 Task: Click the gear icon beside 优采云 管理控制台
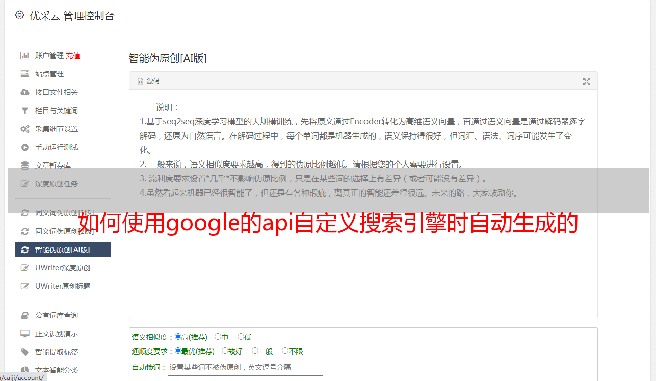pos(19,15)
